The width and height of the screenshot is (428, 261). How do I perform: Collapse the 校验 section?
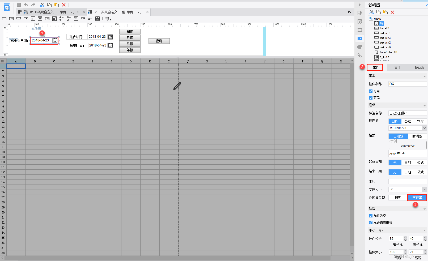click(424, 209)
